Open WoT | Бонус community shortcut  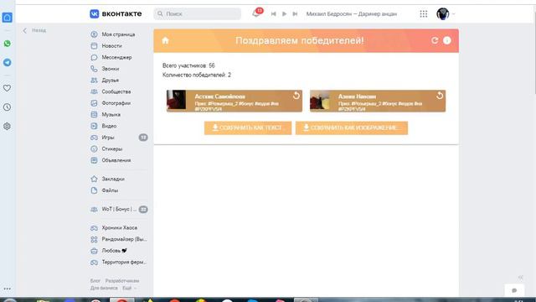click(118, 209)
